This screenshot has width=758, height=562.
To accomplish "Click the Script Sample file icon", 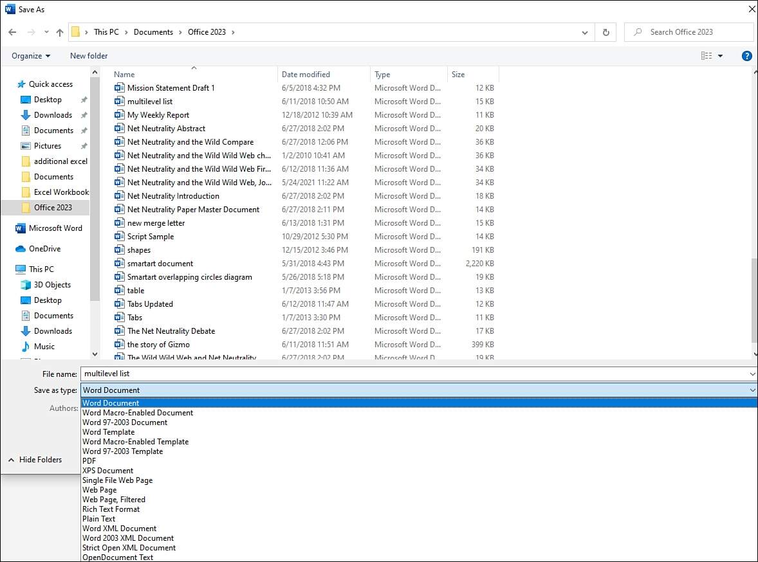I will [120, 237].
